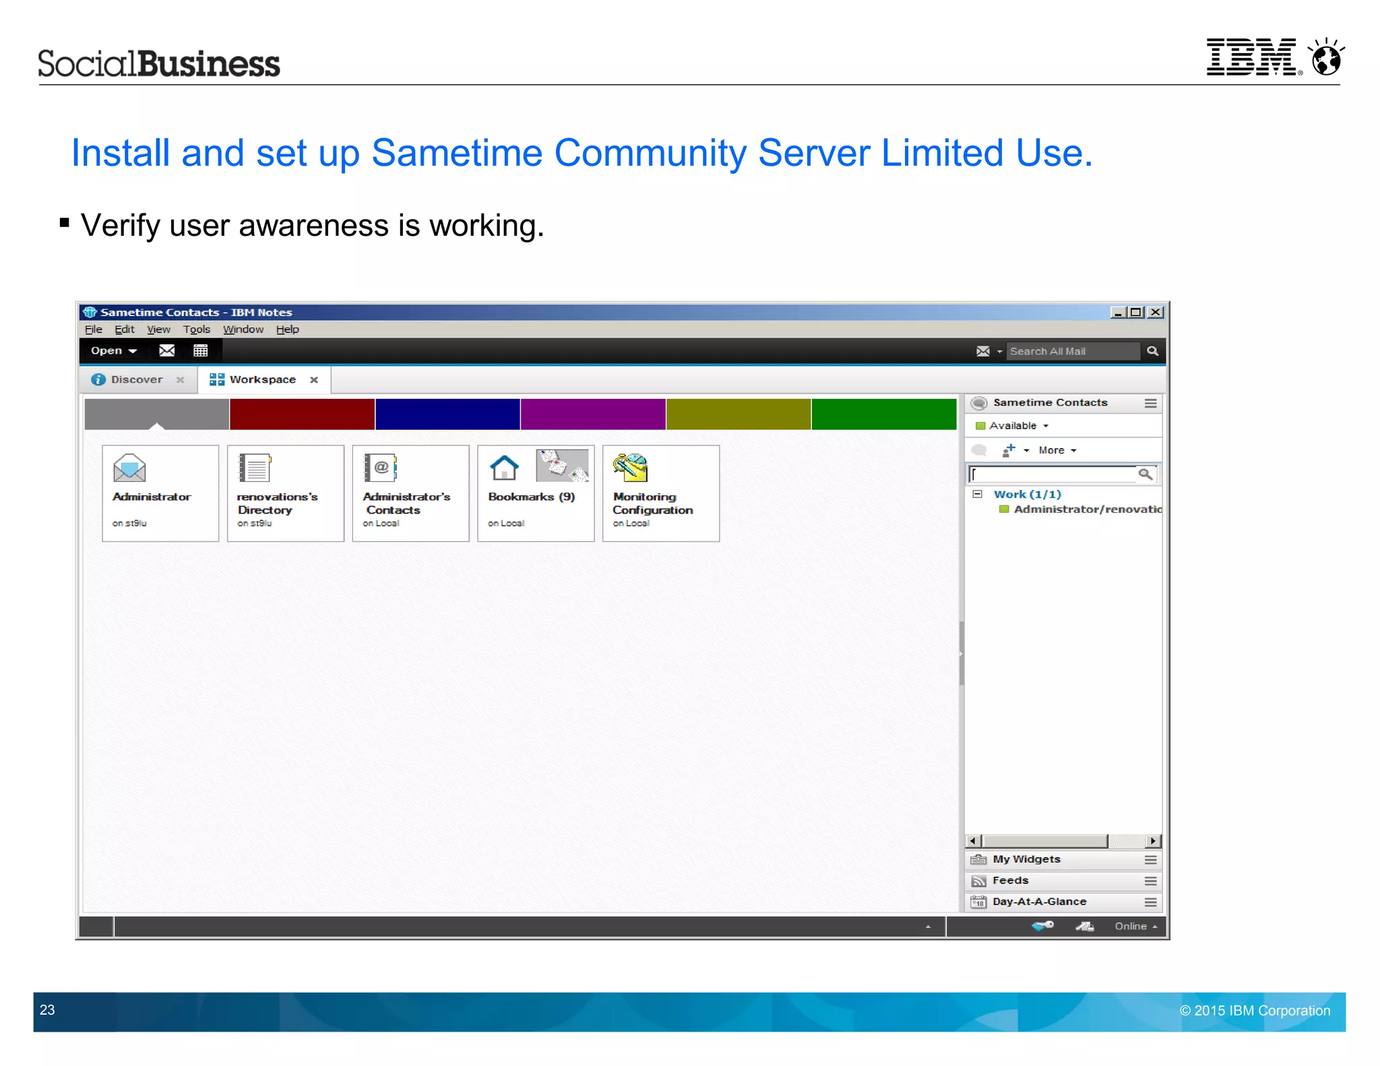Screen dimensions: 1380x1066
Task: Click the contact list scroll right arrow
Action: tap(1153, 841)
